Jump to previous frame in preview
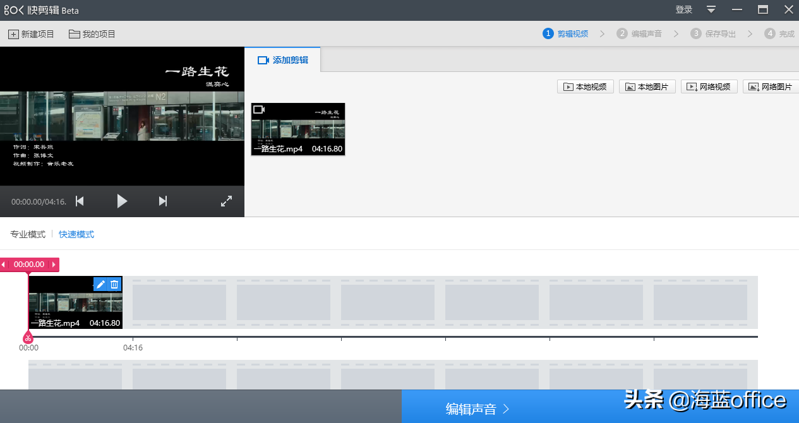This screenshot has height=423, width=799. 80,201
